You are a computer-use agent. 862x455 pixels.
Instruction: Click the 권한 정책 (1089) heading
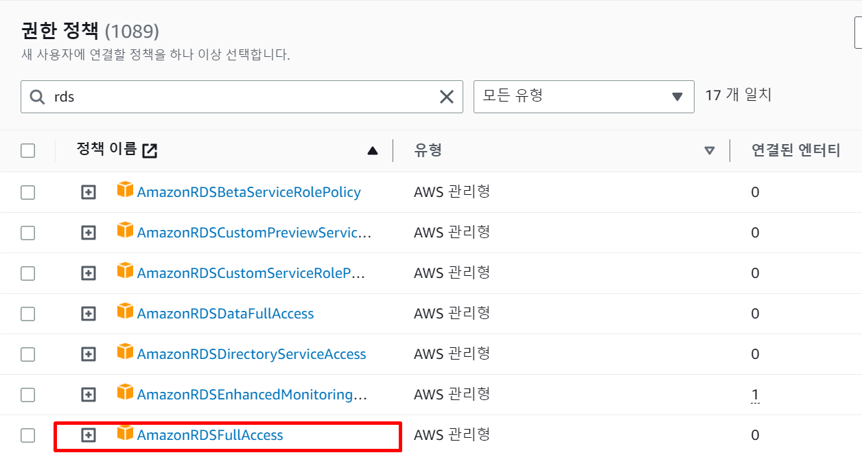click(x=90, y=31)
